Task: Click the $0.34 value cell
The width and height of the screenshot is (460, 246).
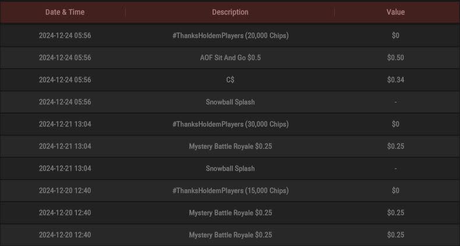Action: (395, 80)
